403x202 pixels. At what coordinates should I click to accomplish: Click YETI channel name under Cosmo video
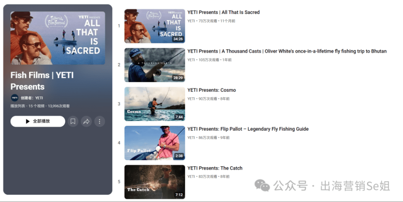[x=191, y=99]
